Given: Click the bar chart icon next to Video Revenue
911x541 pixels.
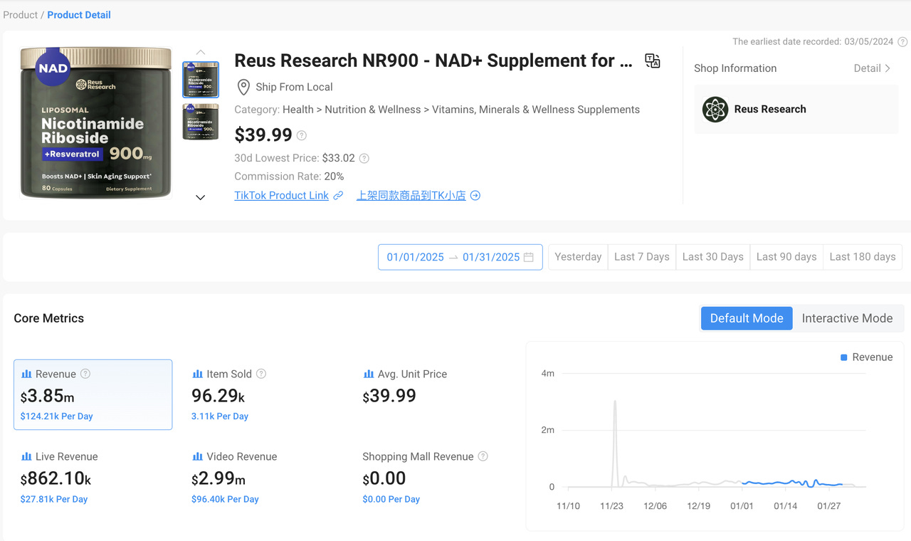Looking at the screenshot, I should 198,456.
